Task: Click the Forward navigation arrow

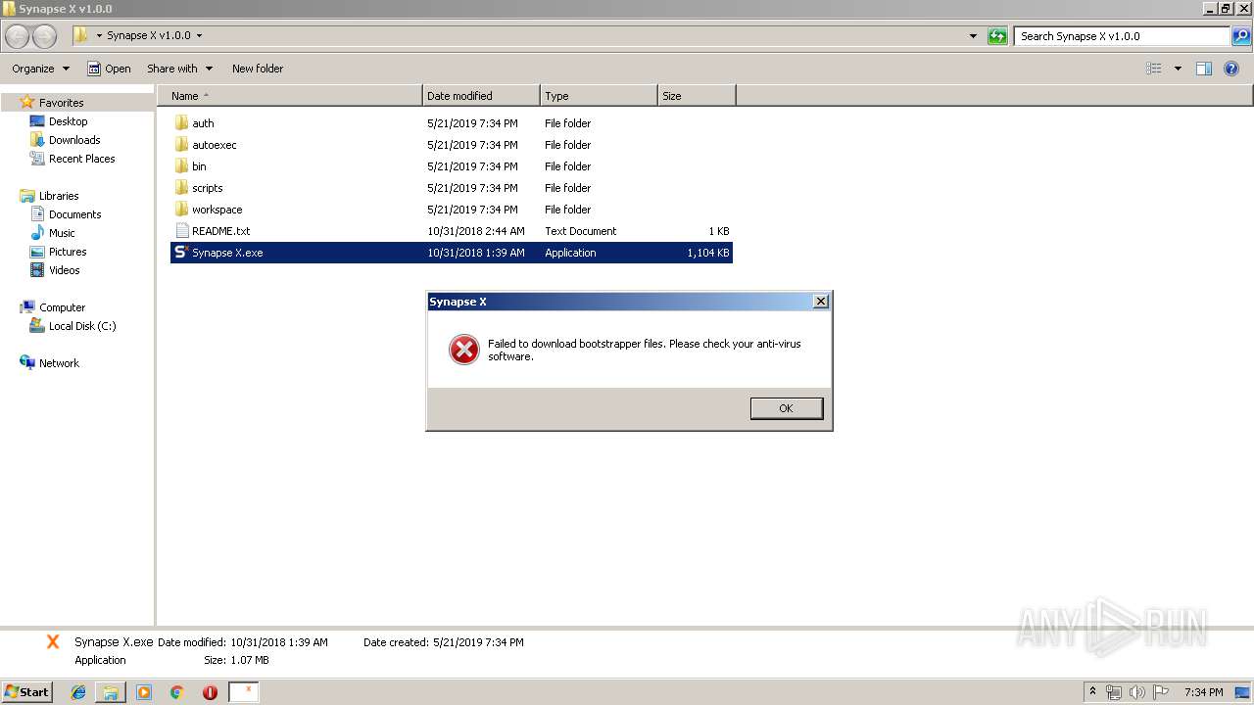Action: 44,36
